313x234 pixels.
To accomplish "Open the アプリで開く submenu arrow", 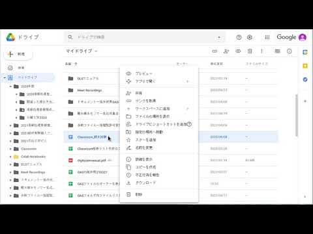I will click(x=188, y=81).
